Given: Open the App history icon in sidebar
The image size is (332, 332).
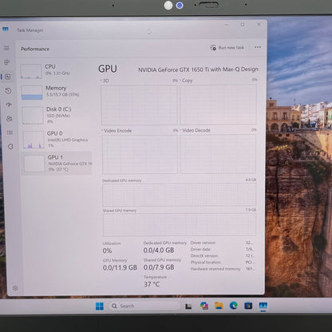Looking at the screenshot, I should tap(8, 91).
